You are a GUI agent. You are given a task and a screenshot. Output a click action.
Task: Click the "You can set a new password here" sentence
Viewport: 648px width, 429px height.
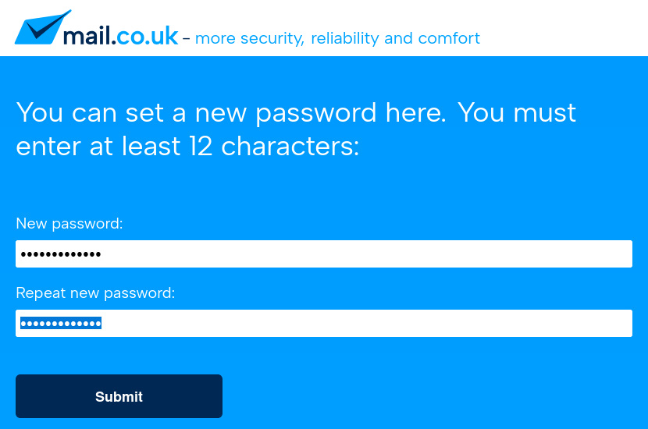[x=231, y=113]
